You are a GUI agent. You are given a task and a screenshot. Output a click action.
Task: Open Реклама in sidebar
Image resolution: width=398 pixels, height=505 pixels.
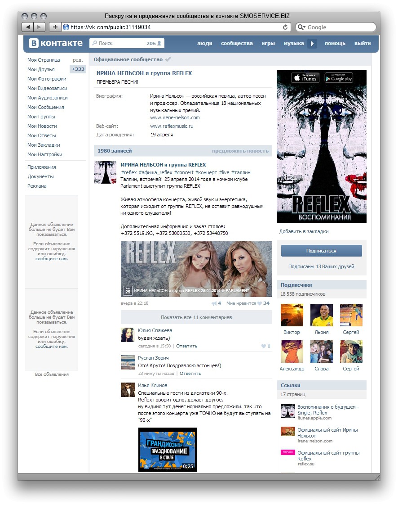(x=37, y=186)
